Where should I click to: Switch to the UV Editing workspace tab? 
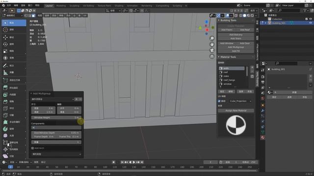point(88,5)
